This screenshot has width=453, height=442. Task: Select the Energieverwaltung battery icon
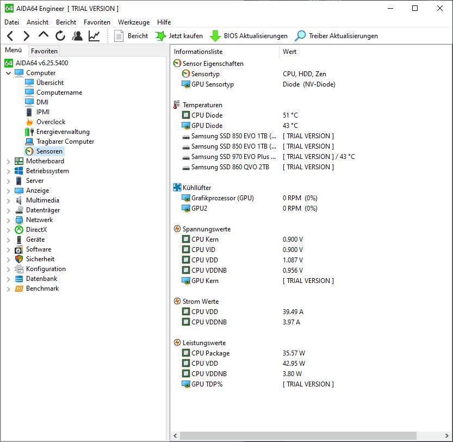click(29, 132)
